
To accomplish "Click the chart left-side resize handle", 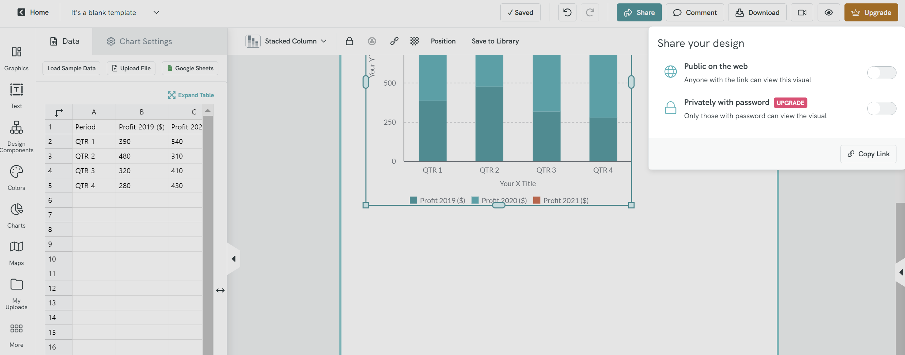I will click(365, 82).
